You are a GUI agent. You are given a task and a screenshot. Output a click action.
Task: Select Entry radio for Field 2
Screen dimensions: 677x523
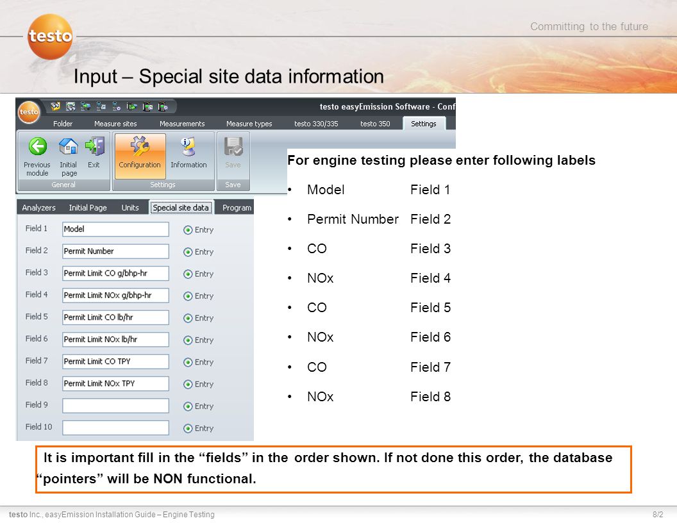(x=187, y=252)
